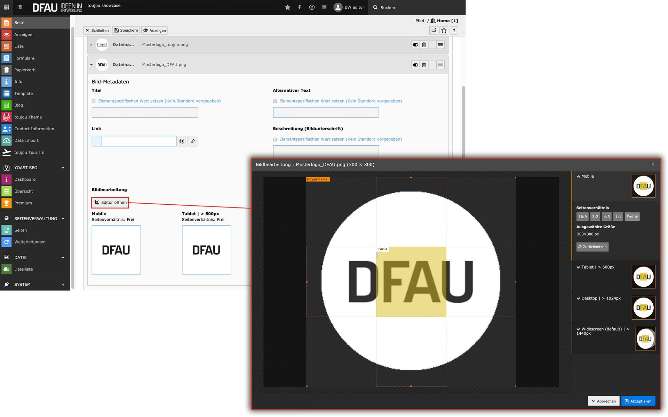Open the link wizard chain icon
Image resolution: width=668 pixels, height=417 pixels.
coord(192,141)
